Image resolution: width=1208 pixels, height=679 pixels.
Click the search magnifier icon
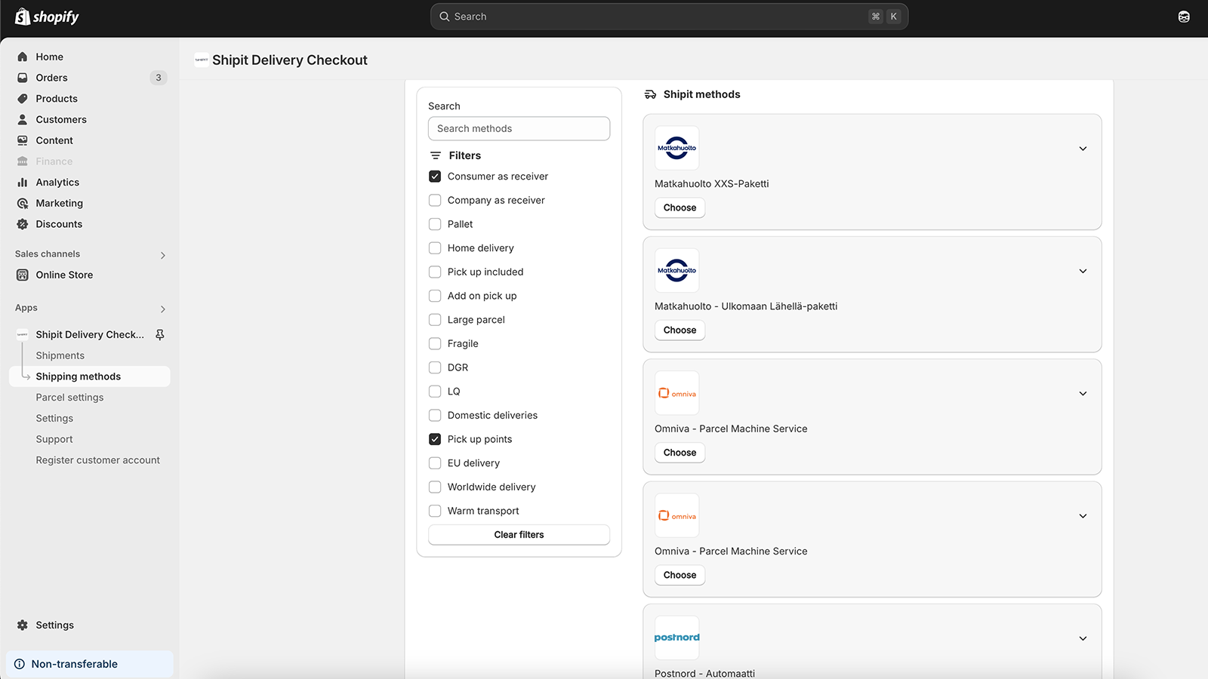click(445, 17)
